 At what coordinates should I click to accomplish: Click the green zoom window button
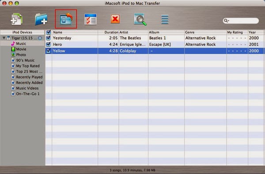coord(17,3)
